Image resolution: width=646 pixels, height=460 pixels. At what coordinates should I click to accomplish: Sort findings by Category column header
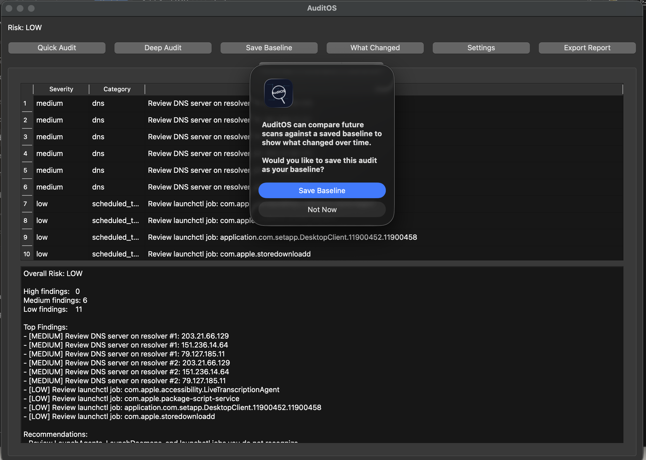tap(117, 89)
